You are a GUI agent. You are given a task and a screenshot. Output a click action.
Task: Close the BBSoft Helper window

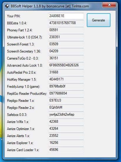[x=109, y=5]
